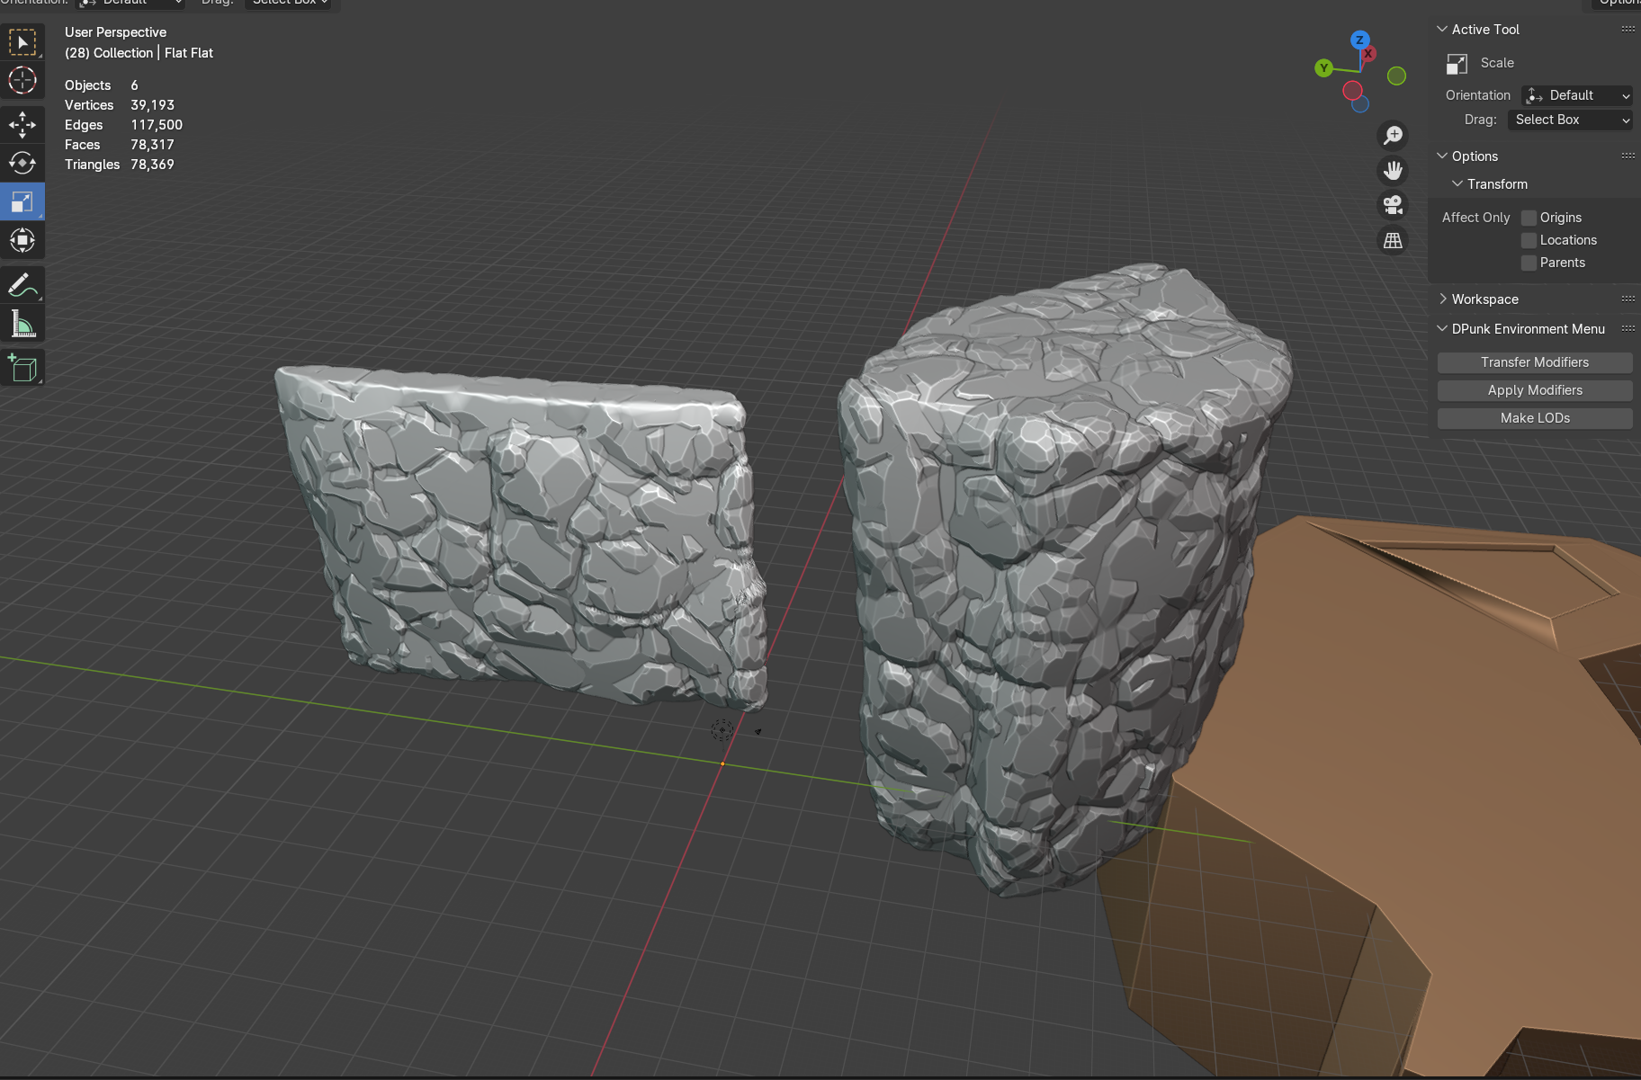This screenshot has height=1080, width=1641.
Task: Select the Transform tool
Action: click(22, 240)
